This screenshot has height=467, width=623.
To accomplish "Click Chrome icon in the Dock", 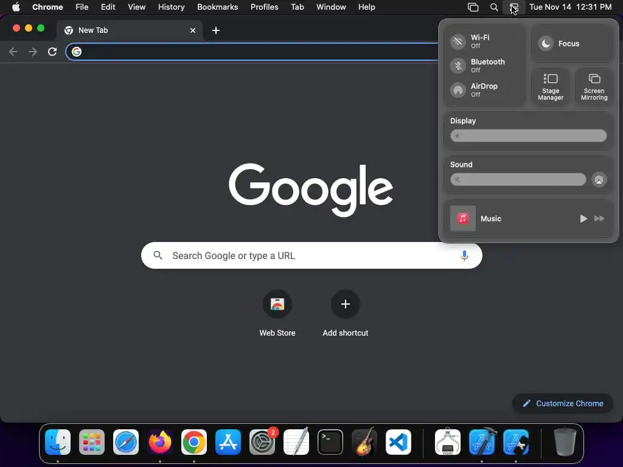I will coord(194,442).
